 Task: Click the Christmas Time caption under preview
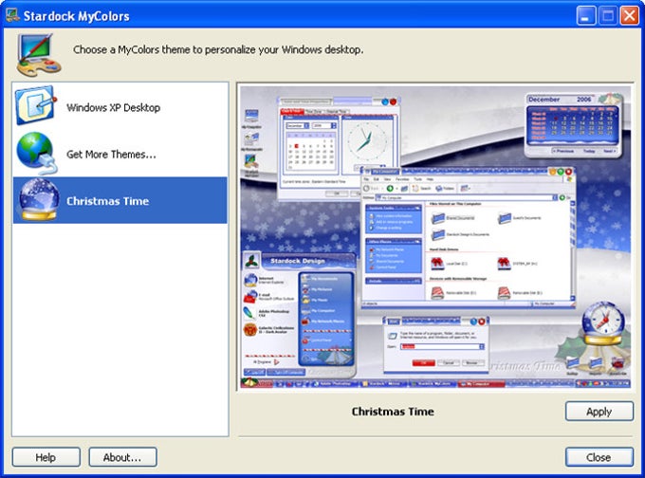coord(393,412)
